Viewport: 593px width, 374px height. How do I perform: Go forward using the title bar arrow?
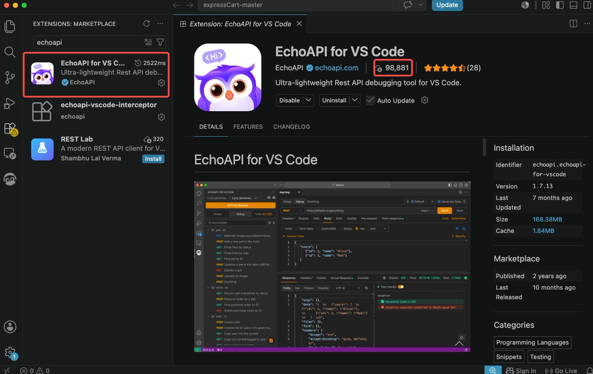[x=189, y=5]
